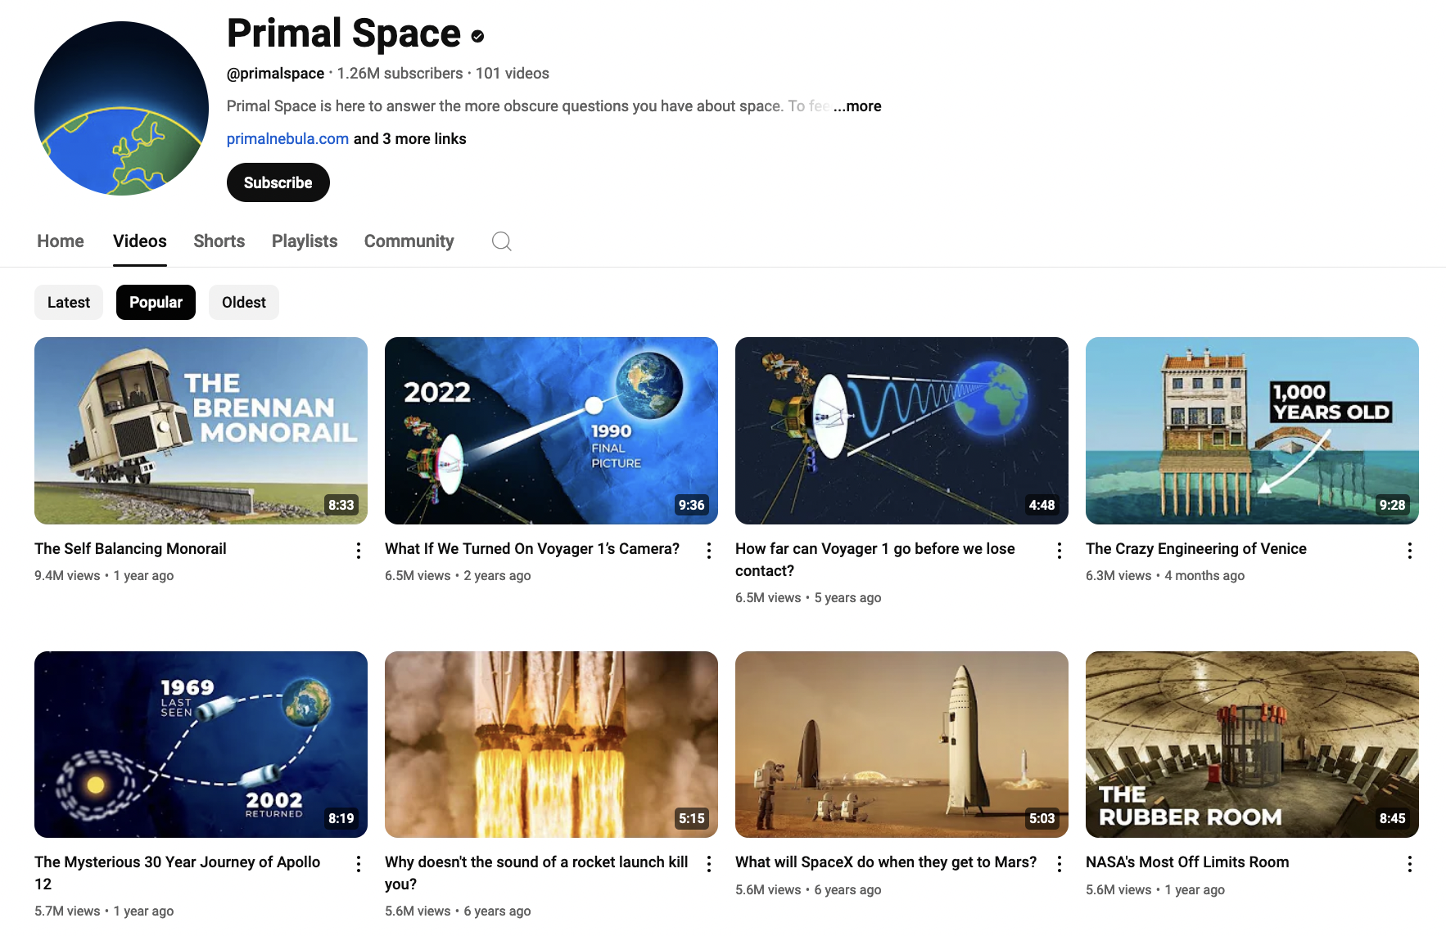Open the Voyager signal wave thumbnail
1446x936 pixels.
(901, 430)
